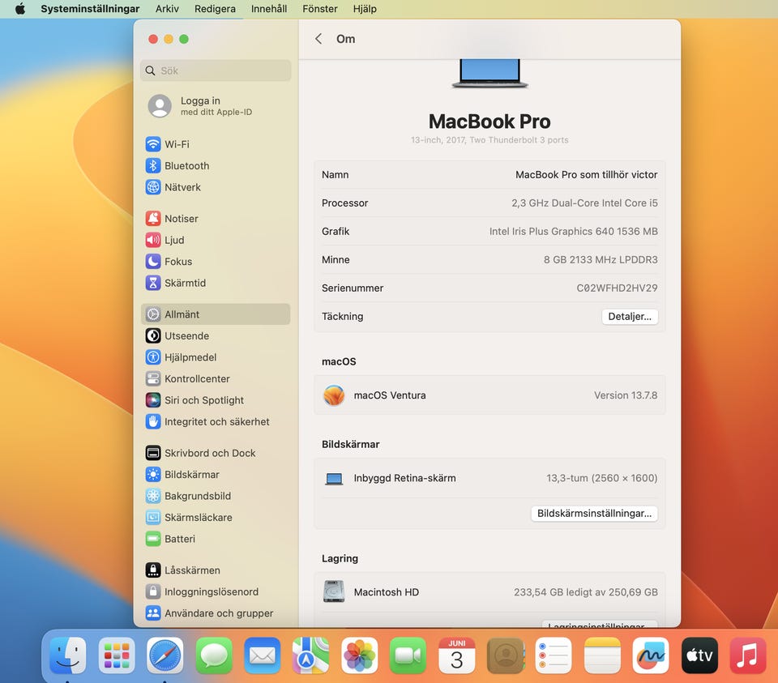
Task: Click serial number C02WFHD2HV29
Action: (617, 288)
